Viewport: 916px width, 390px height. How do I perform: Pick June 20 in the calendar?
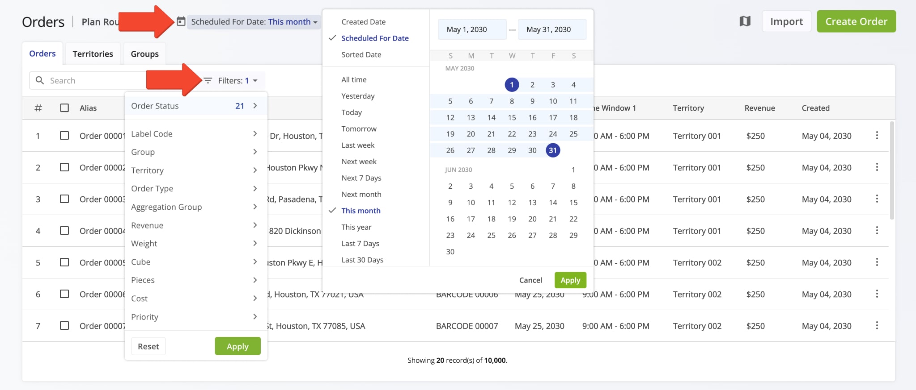point(532,219)
